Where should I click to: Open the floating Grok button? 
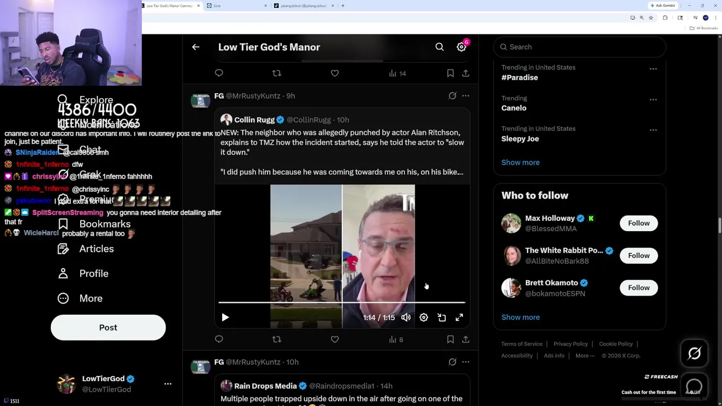[x=694, y=354]
